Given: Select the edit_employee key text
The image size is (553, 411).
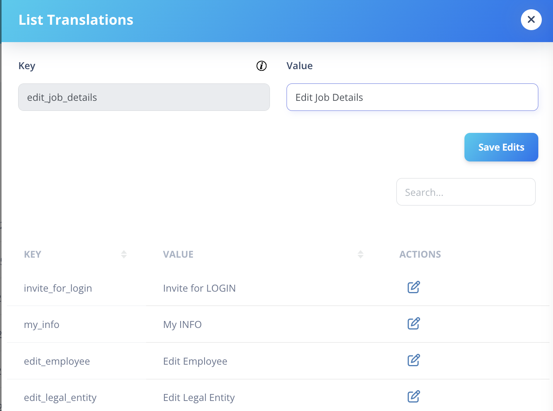Looking at the screenshot, I should 57,362.
